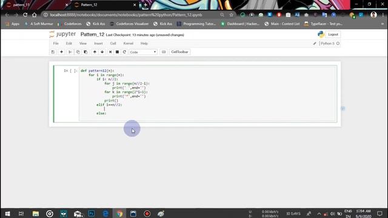
Task: Open File Explorer from the taskbar
Action: click(x=35, y=214)
